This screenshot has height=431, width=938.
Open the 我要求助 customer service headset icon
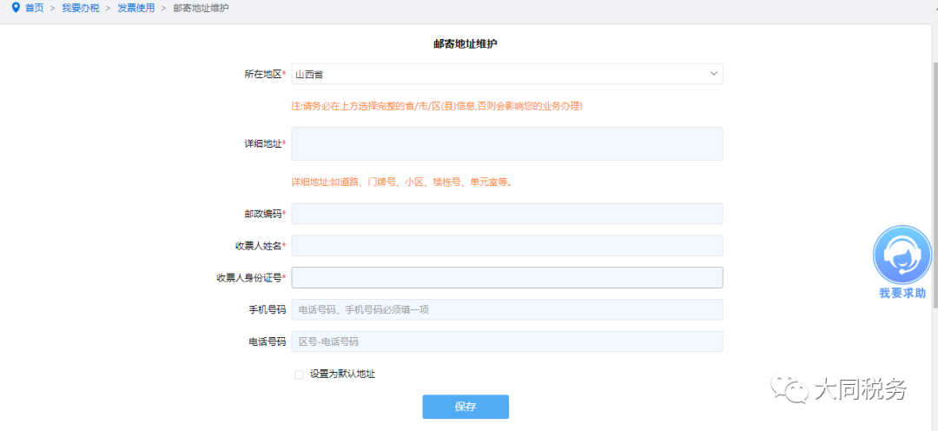pos(902,255)
